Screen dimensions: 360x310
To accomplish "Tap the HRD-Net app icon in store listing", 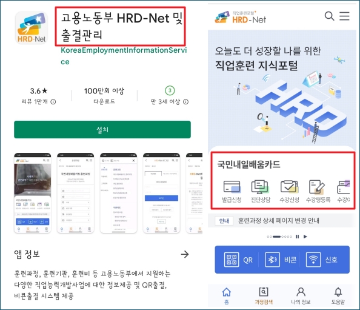I will pyautogui.click(x=32, y=28).
